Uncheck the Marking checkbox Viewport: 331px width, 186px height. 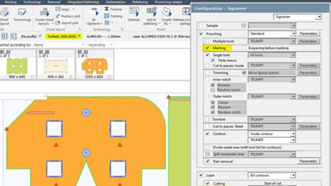[x=207, y=48]
